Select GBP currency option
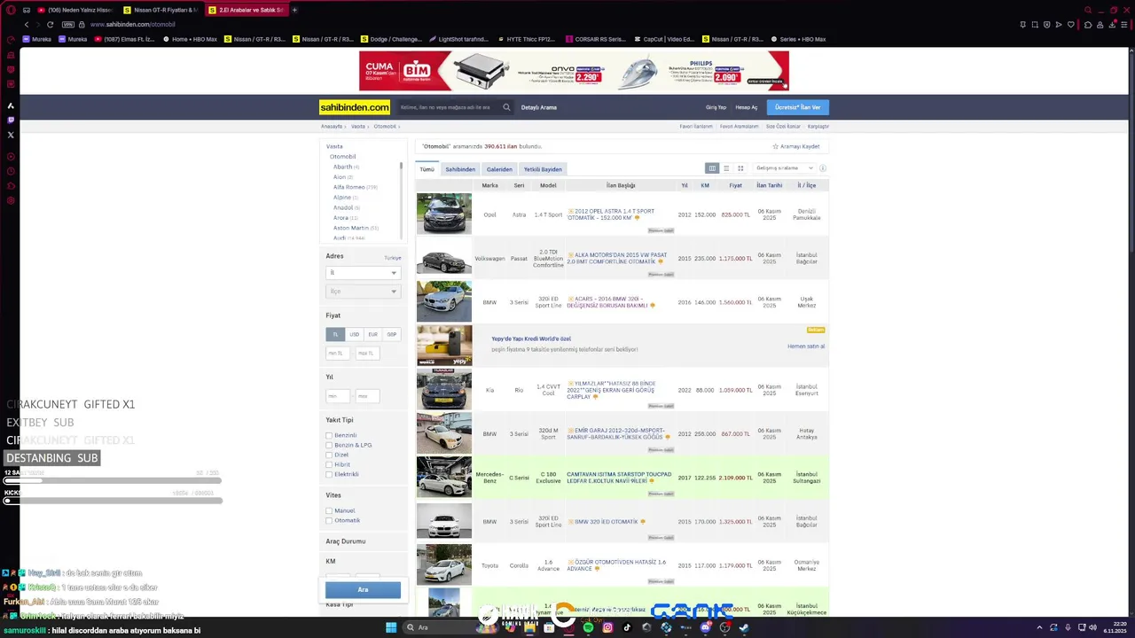The image size is (1135, 638). click(391, 334)
